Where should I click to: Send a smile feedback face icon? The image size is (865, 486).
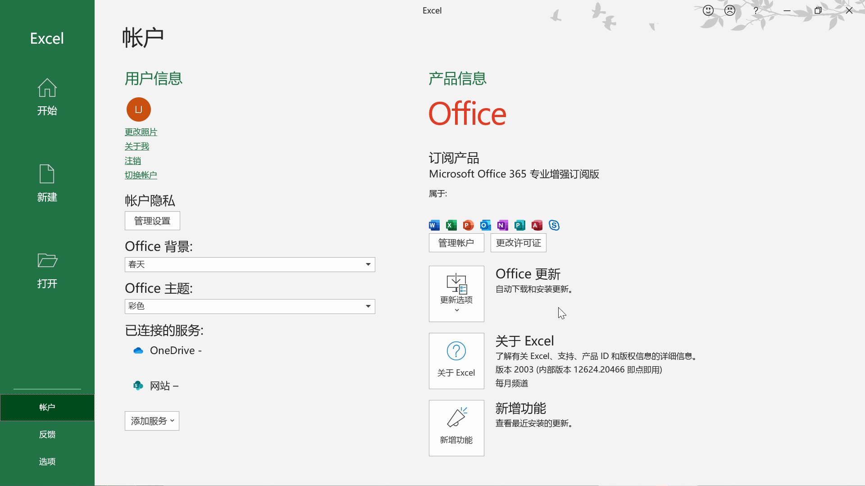708,10
